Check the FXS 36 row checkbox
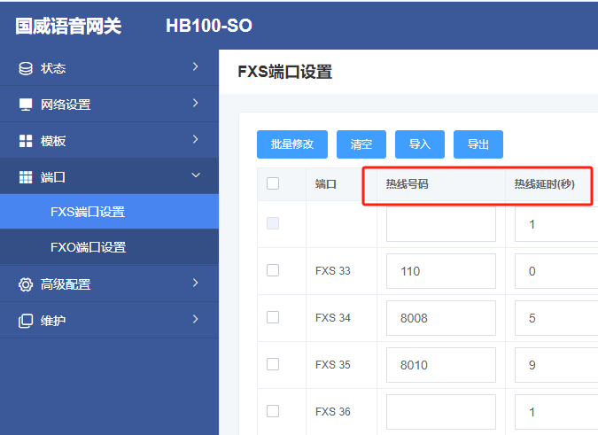The image size is (598, 435). [x=273, y=411]
